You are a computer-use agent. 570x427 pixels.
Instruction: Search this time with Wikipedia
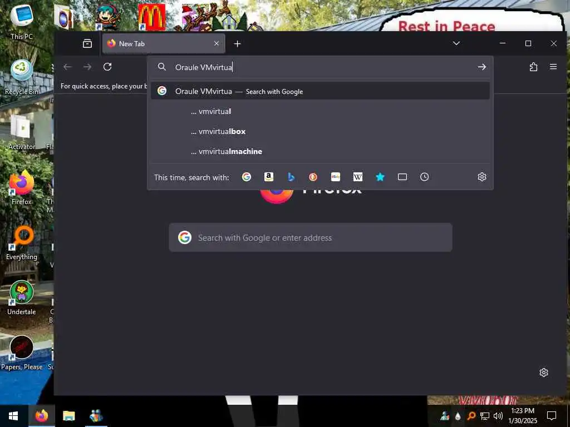pyautogui.click(x=358, y=177)
